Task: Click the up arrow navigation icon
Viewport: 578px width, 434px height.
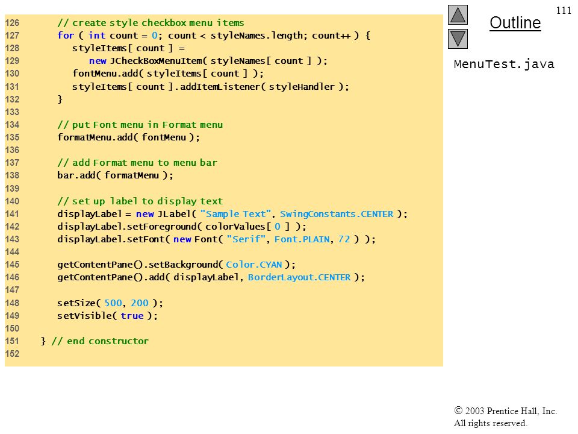Action: tap(458, 14)
